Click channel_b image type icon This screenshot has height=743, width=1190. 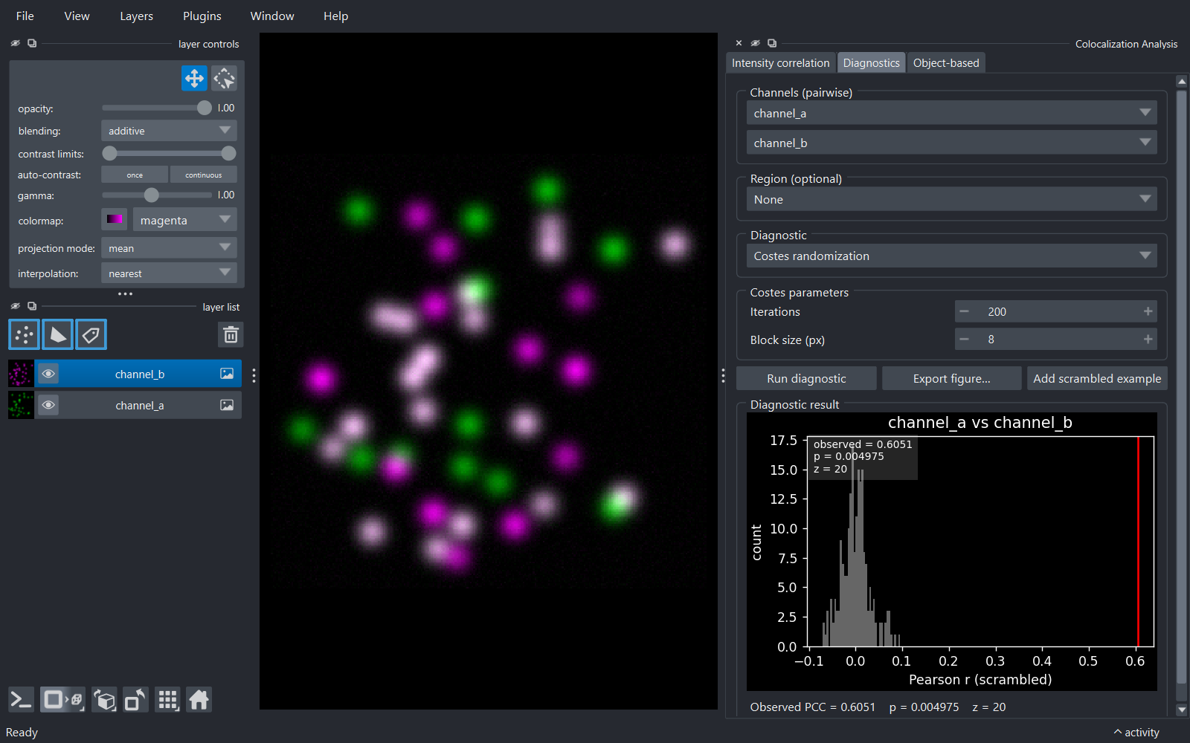pos(227,374)
